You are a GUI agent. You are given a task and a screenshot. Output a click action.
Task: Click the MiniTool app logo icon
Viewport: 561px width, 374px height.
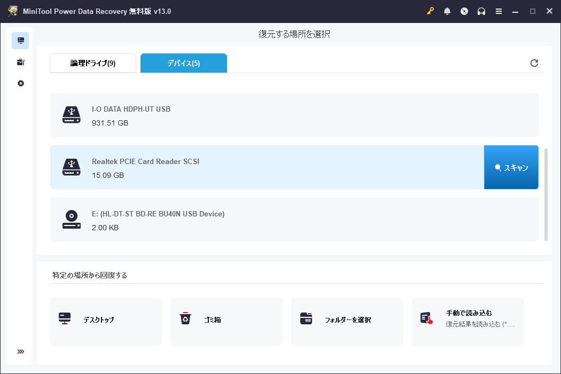click(12, 11)
